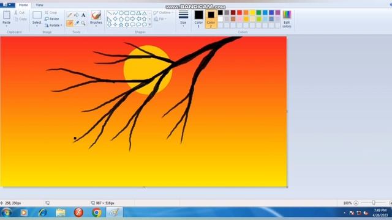
Task: Open Internet Explorer from the taskbar
Action: (x=42, y=213)
